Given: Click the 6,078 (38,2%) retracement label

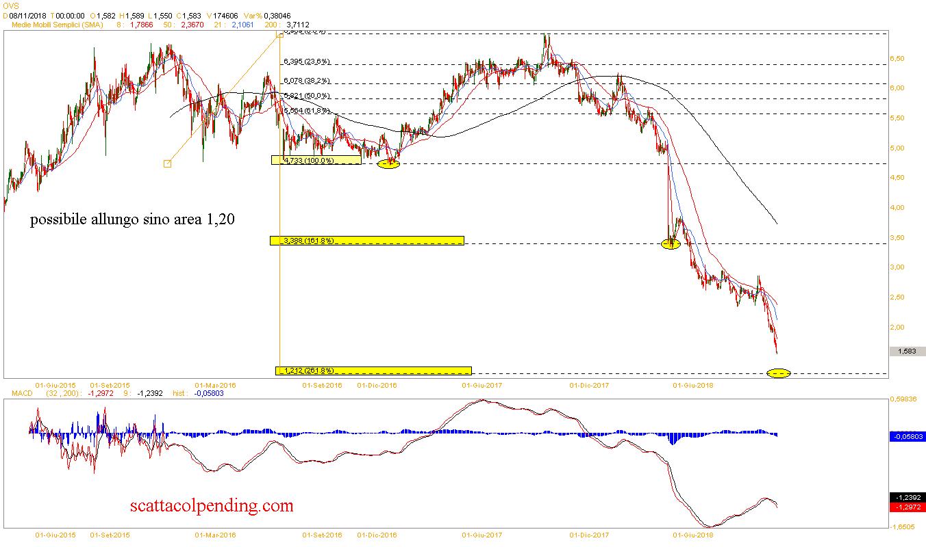Looking at the screenshot, I should (x=307, y=80).
